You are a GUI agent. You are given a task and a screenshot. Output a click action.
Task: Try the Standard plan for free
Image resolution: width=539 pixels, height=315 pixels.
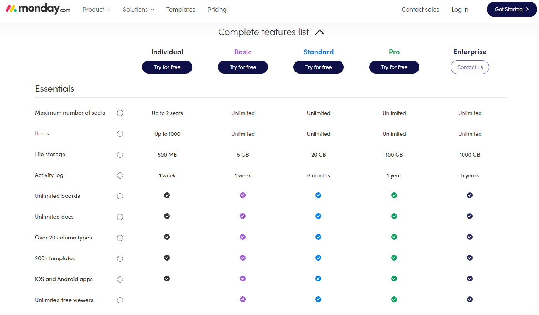[x=319, y=67]
